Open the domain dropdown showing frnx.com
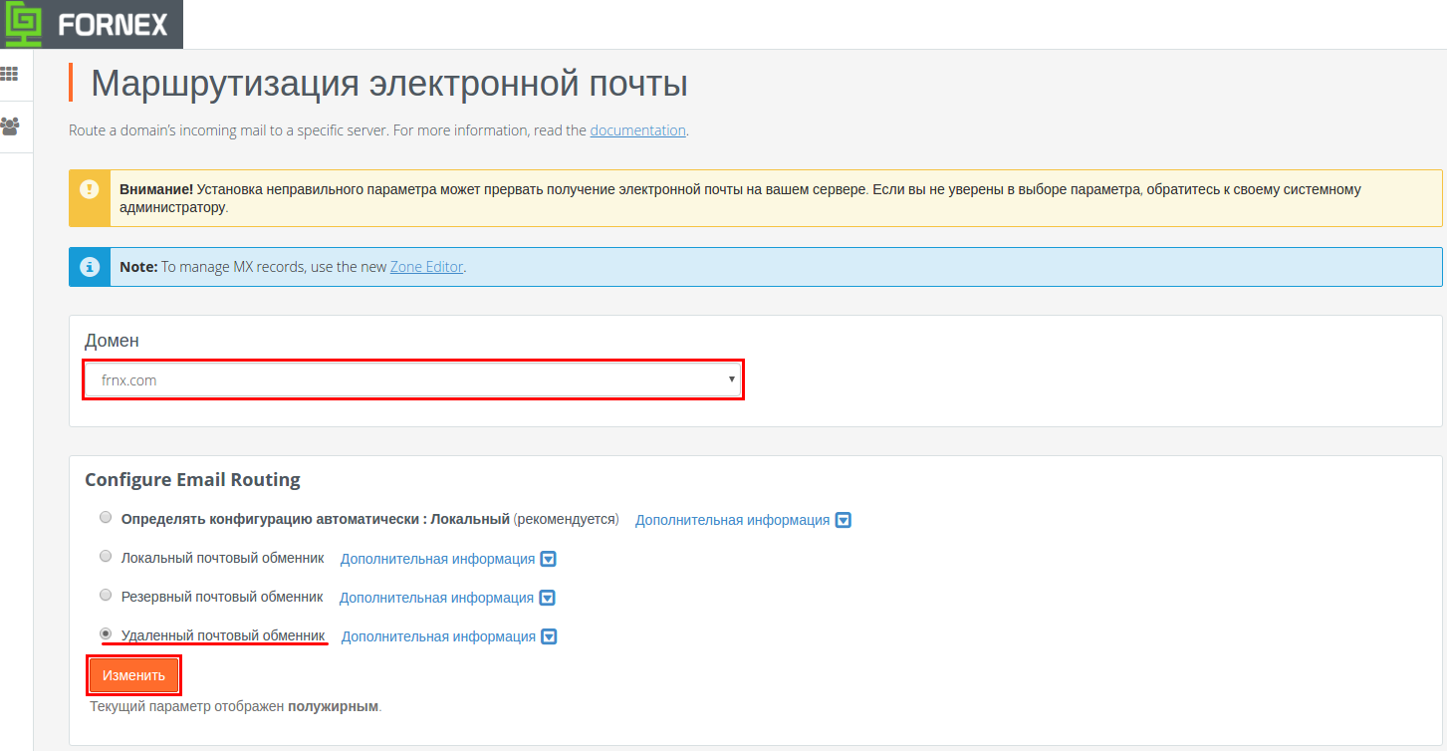 click(413, 380)
